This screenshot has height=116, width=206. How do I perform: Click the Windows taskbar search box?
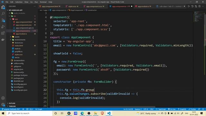click(29, 113)
